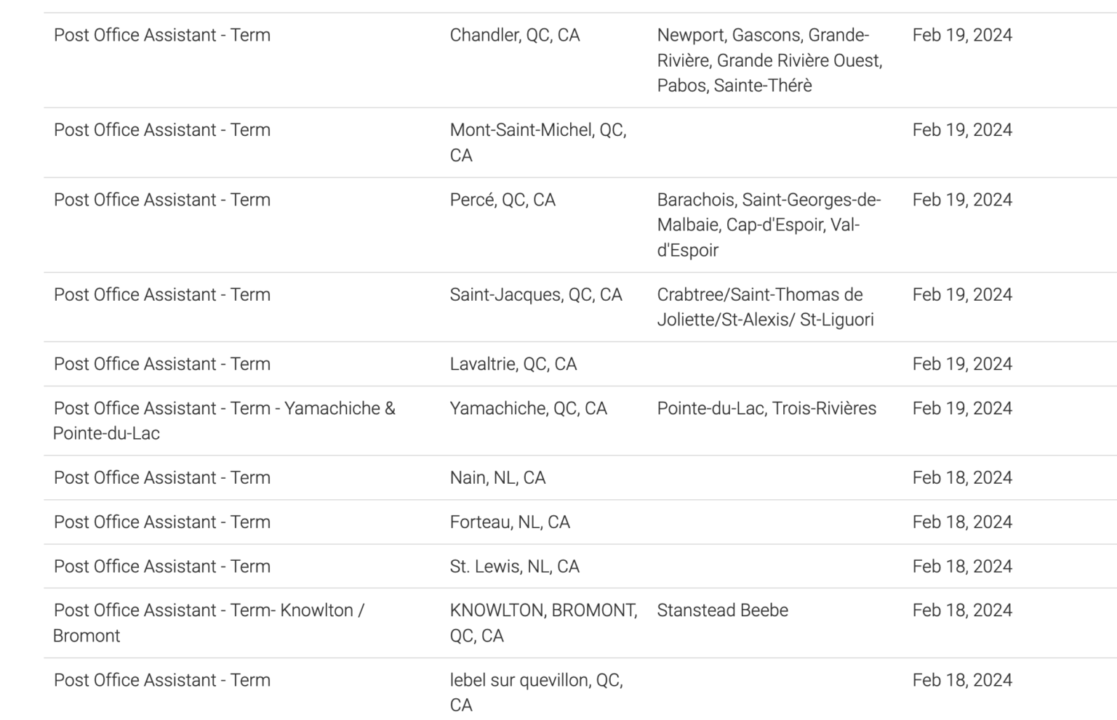
Task: Click the Pointe-du-Lac, Trois-Rivières additional locations
Action: [766, 408]
